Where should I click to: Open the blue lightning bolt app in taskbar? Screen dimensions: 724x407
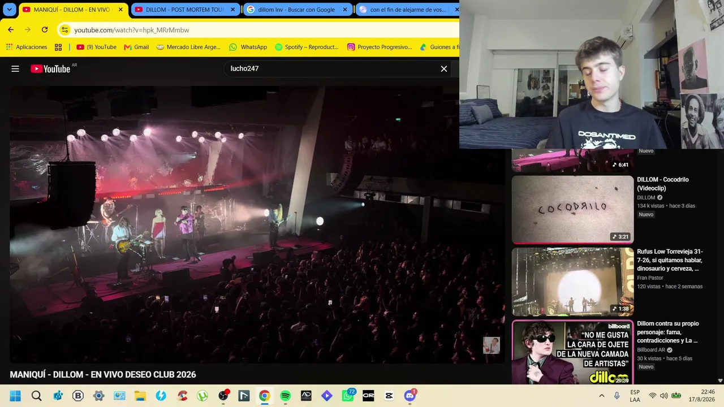(x=161, y=396)
